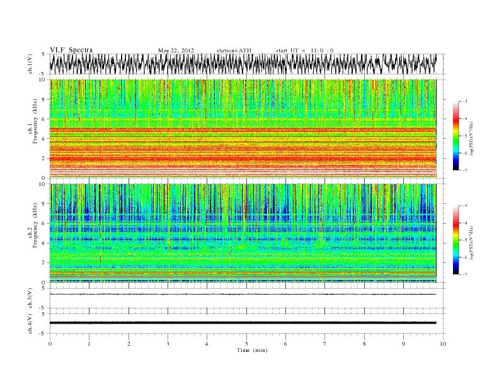Click the thick black ch.4 voltage trace
Screen dimensions: 499x386
[x=243, y=323]
